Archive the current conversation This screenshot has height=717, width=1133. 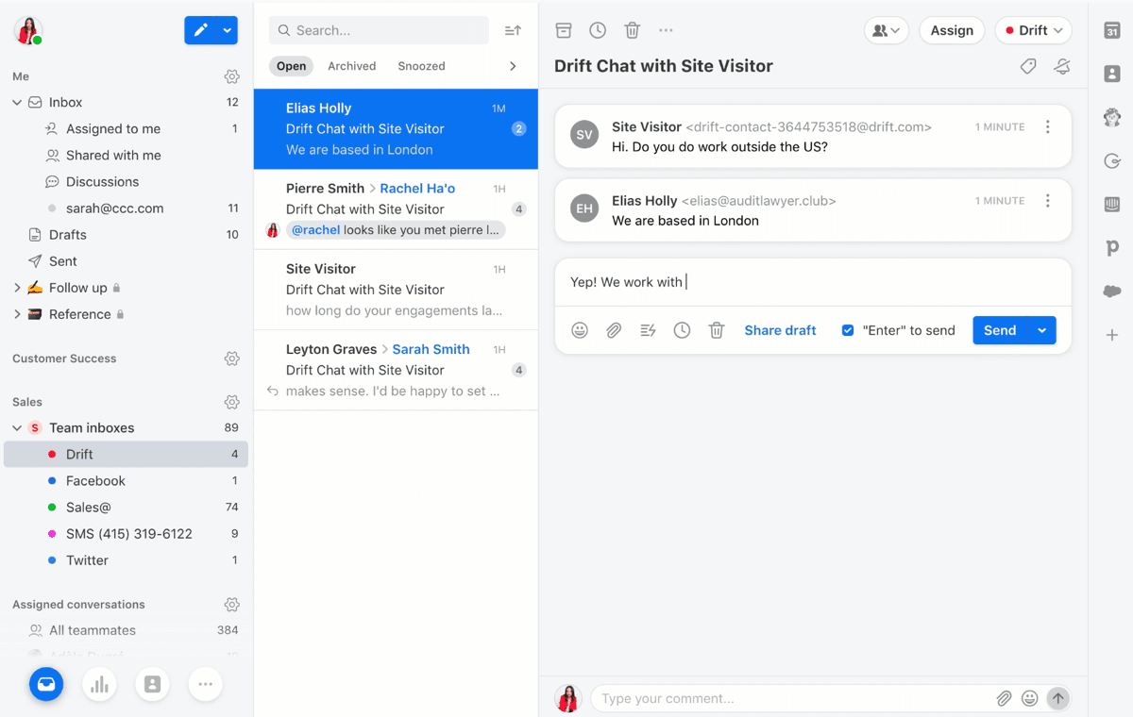(564, 30)
